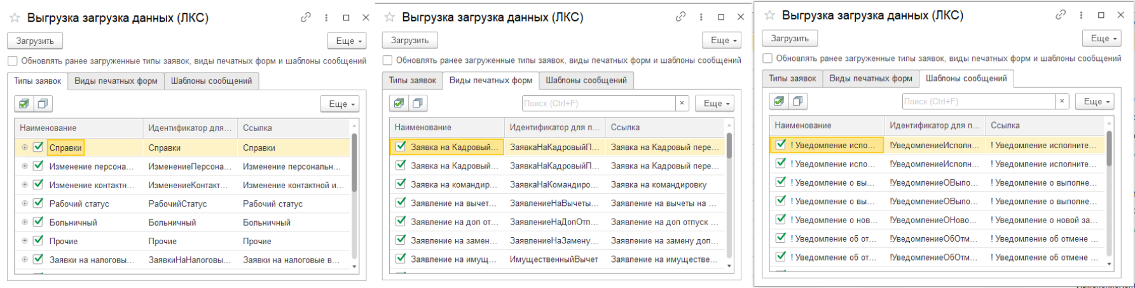Focus the search field above the Заявка на Кадровый list
This screenshot has width=1135, height=288.
(x=598, y=103)
